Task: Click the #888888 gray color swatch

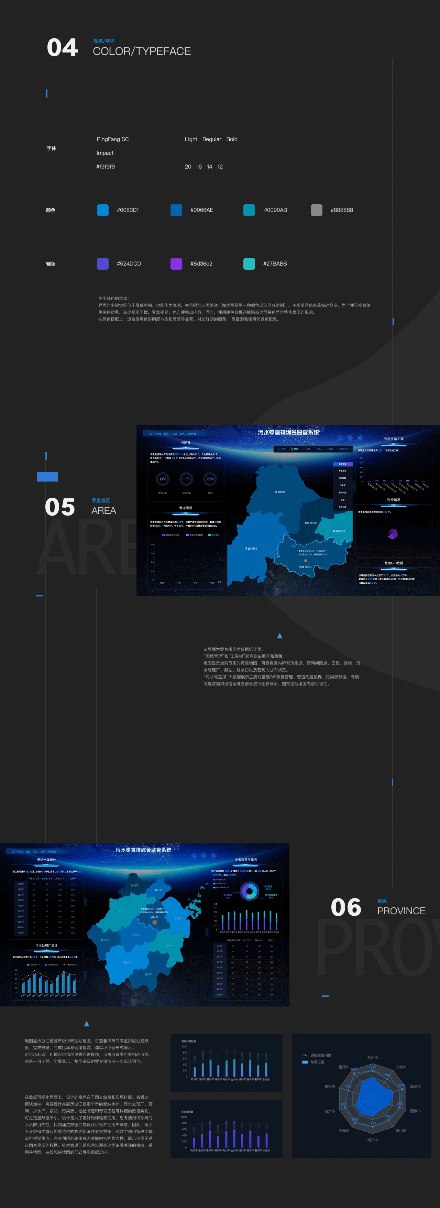Action: click(x=317, y=210)
